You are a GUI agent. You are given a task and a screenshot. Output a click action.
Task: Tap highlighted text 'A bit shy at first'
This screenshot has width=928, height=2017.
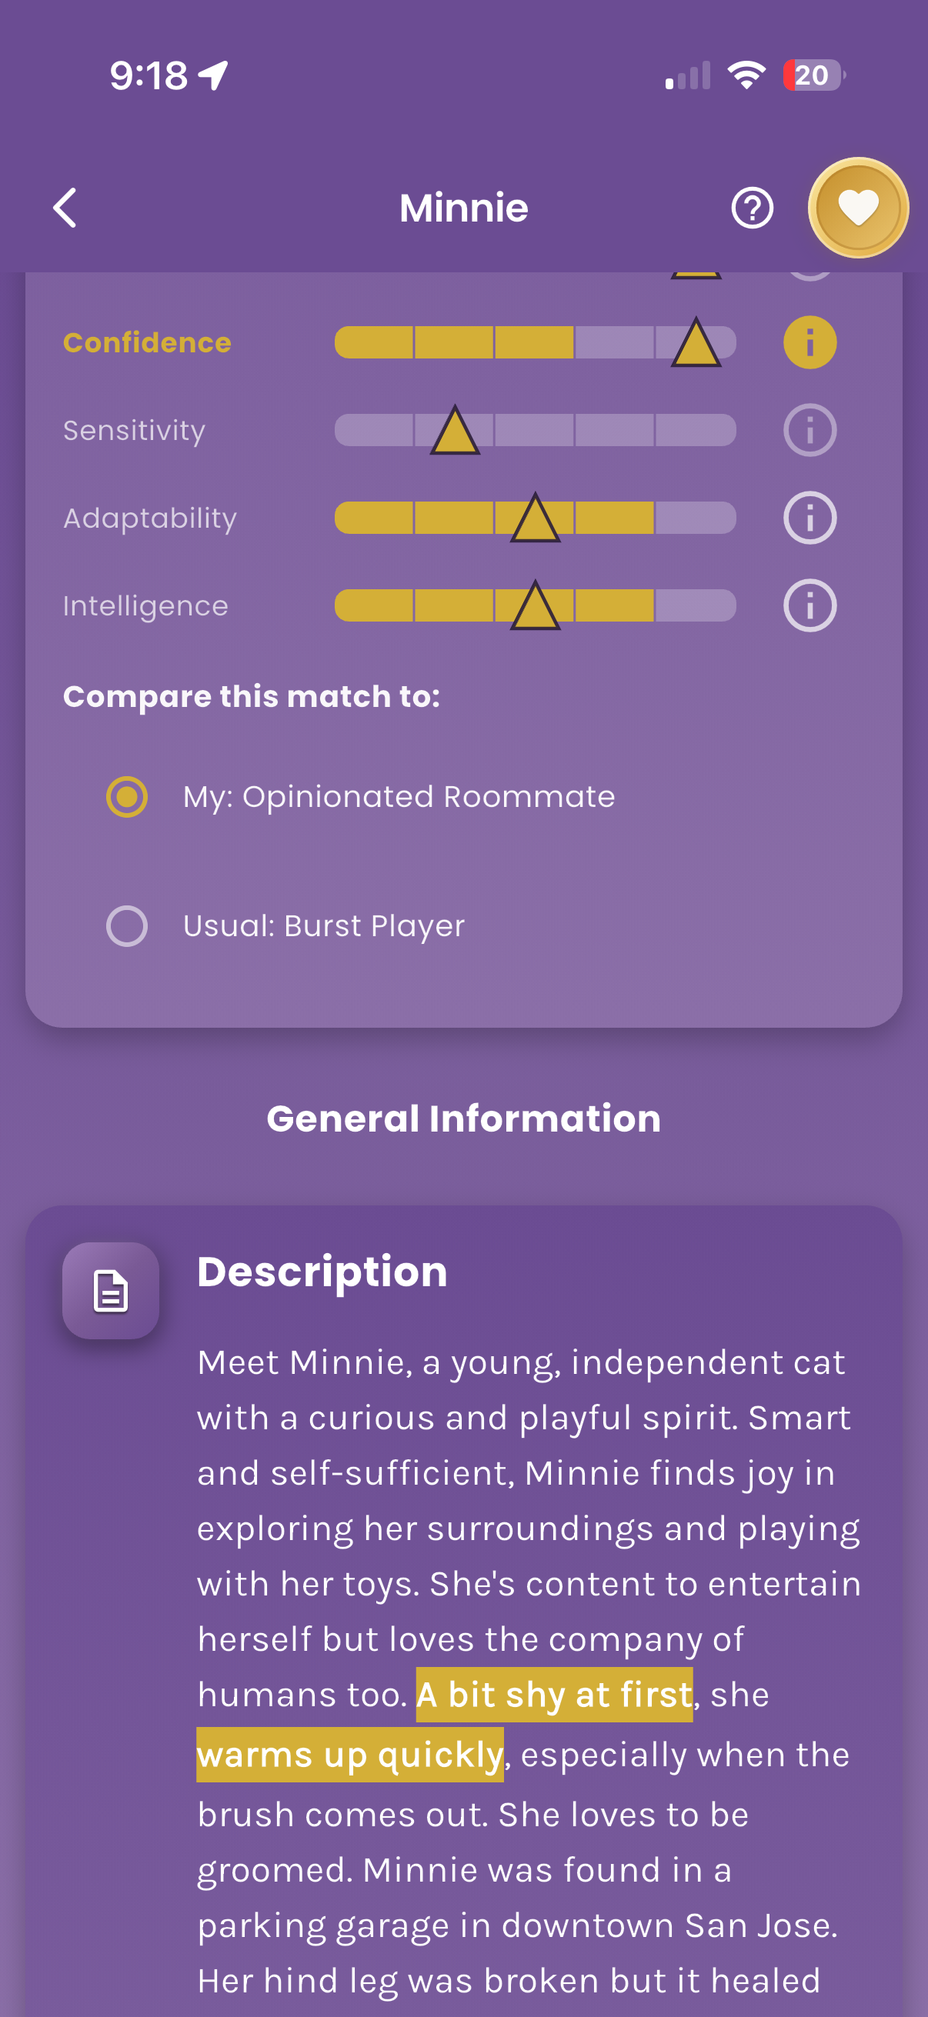554,1695
